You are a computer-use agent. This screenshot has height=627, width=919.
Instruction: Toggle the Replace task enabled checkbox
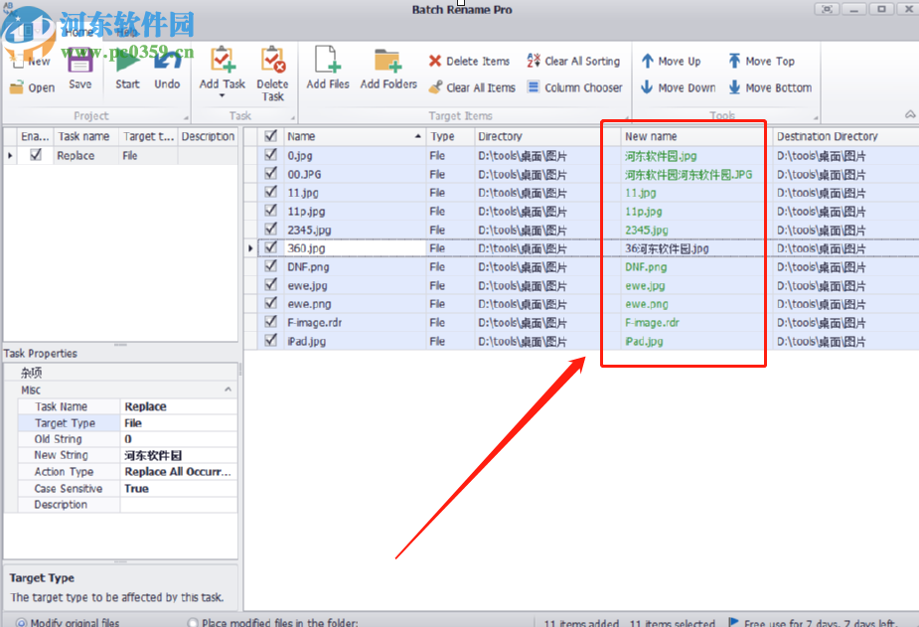pos(36,155)
